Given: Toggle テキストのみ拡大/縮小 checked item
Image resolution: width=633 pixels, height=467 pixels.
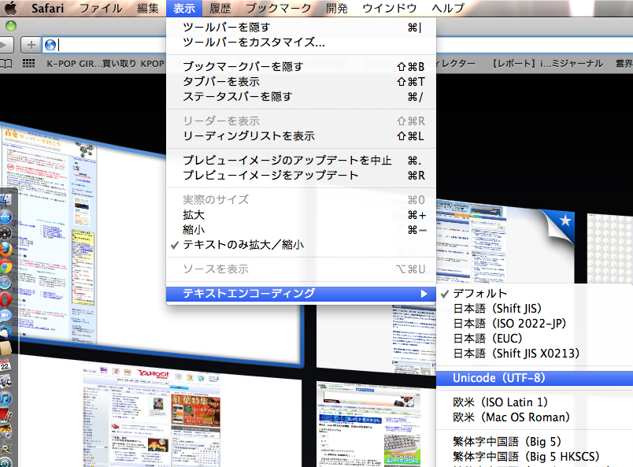Looking at the screenshot, I should click(302, 245).
